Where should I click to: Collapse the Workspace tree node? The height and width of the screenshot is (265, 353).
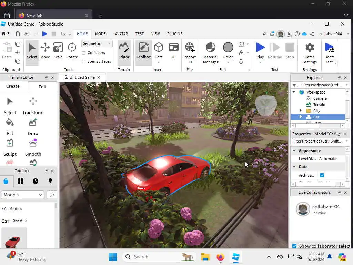click(x=294, y=92)
